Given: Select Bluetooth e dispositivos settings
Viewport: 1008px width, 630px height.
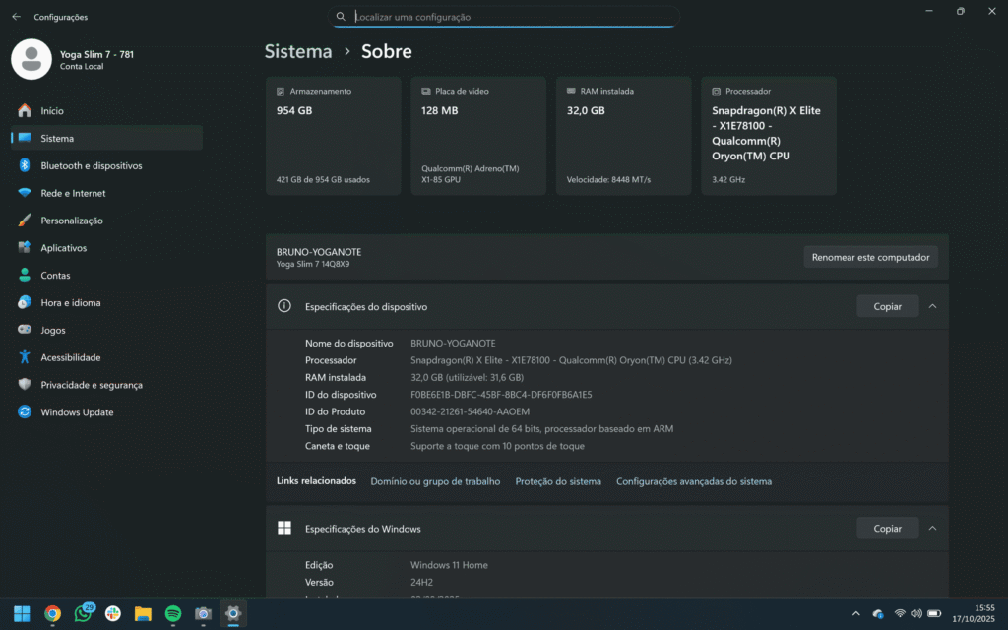Looking at the screenshot, I should pos(89,165).
